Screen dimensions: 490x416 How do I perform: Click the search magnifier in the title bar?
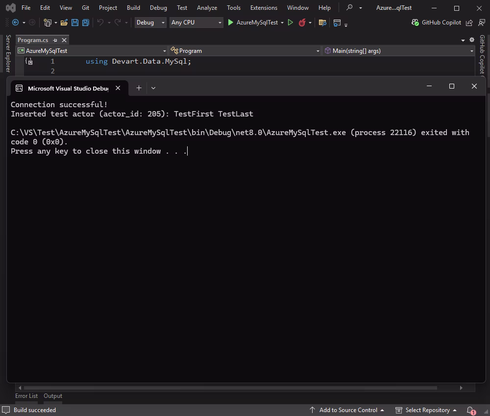click(349, 8)
